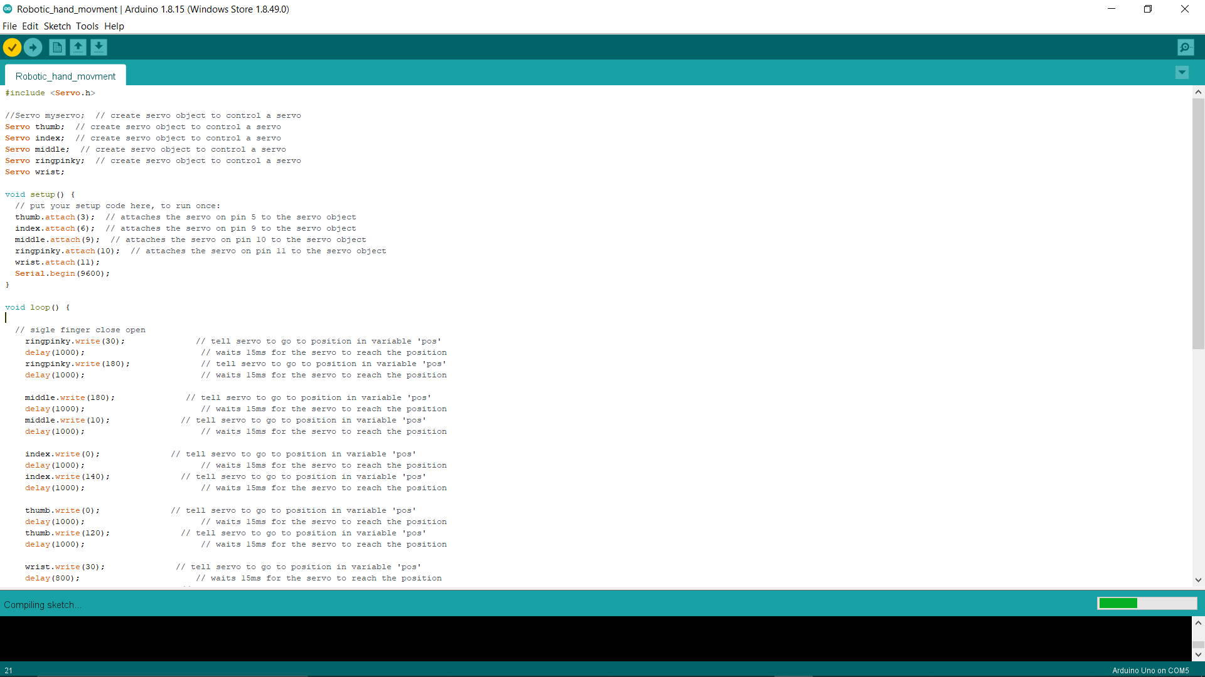Click the 'wrist.attach(11);' statement
The width and height of the screenshot is (1205, 677).
coord(57,262)
